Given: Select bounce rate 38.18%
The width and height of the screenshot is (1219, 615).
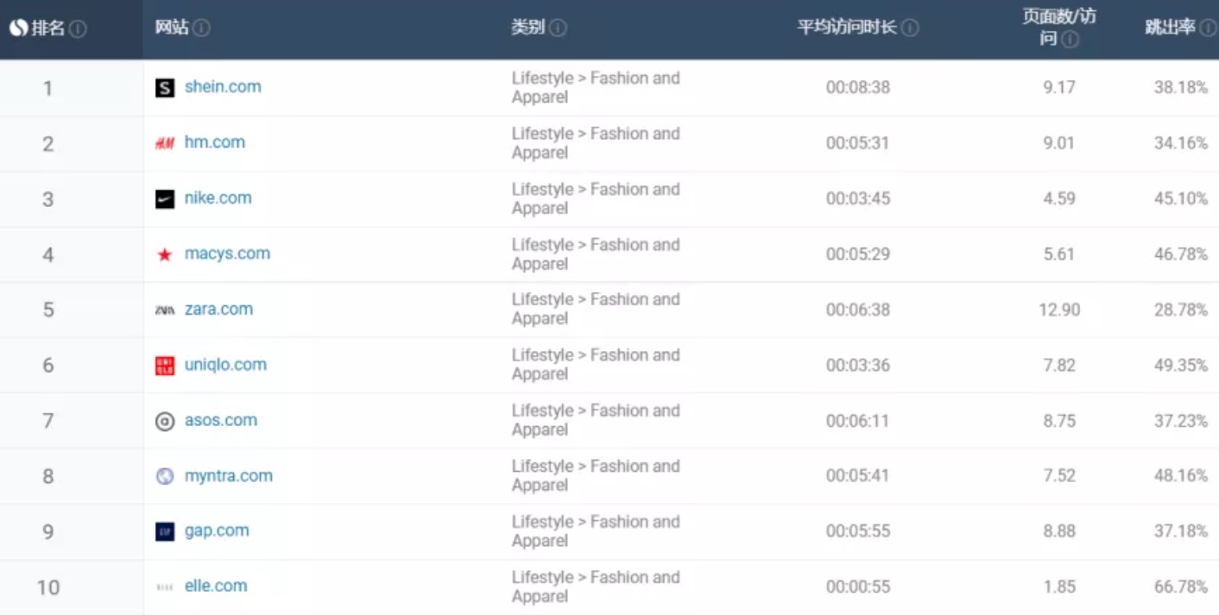Looking at the screenshot, I should 1181,87.
